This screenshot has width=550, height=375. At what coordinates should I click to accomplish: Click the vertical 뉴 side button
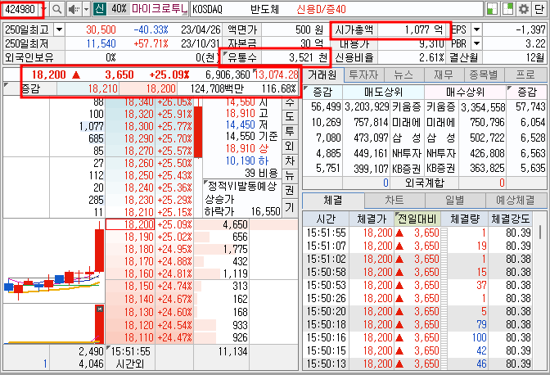tap(290, 176)
